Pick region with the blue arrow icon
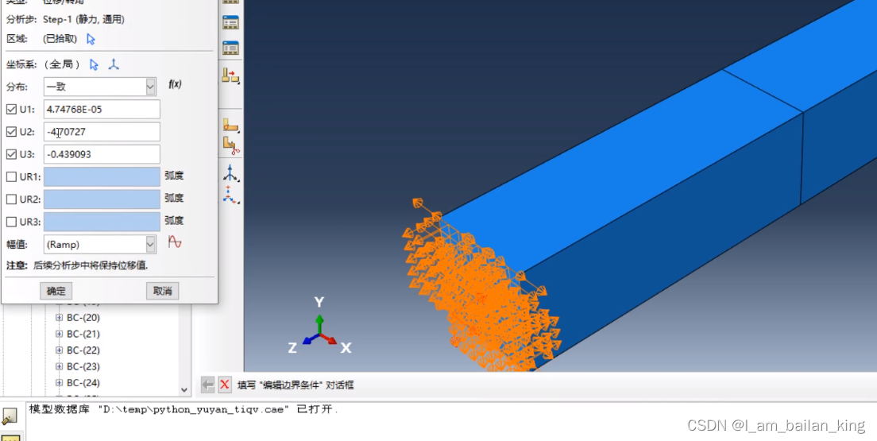The height and width of the screenshot is (441, 877). (x=91, y=39)
